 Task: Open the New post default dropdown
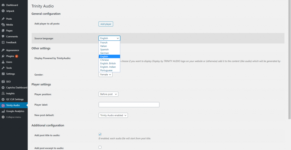click(113, 115)
